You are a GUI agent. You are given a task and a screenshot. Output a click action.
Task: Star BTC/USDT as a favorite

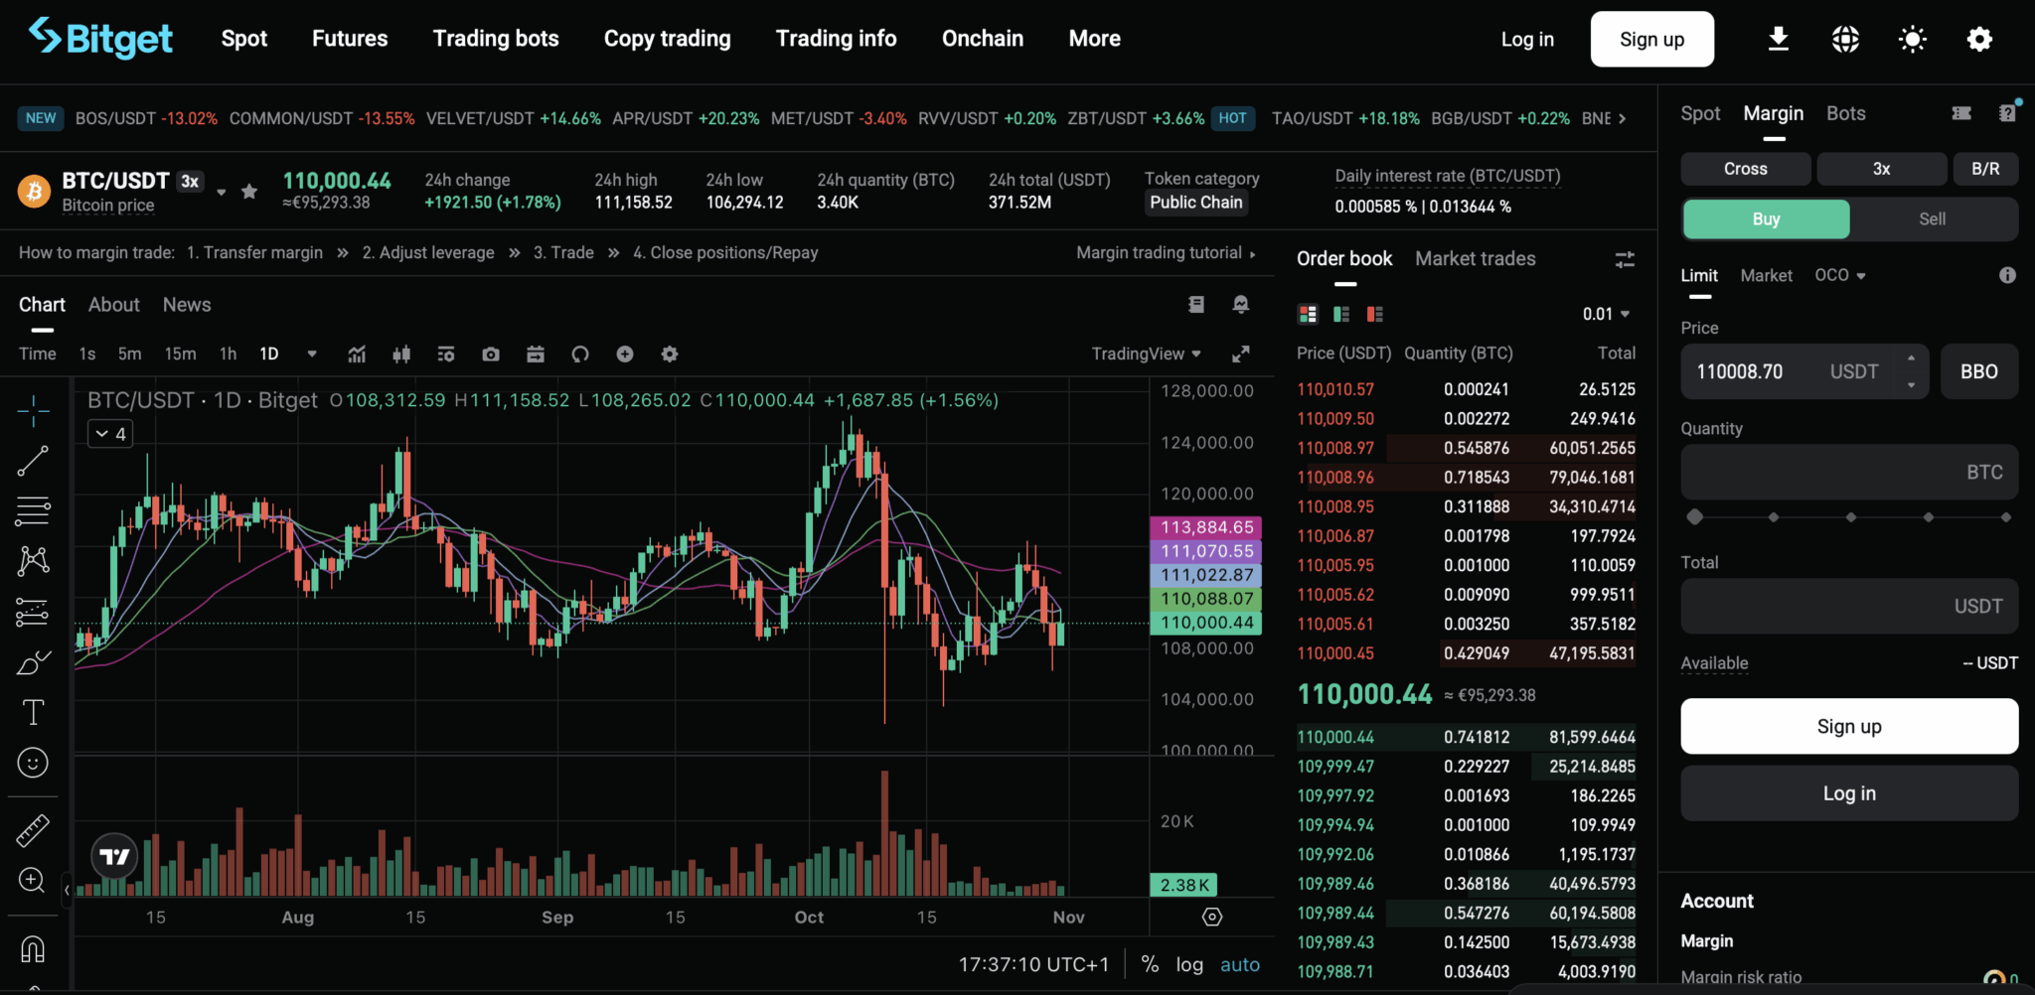pyautogui.click(x=248, y=191)
